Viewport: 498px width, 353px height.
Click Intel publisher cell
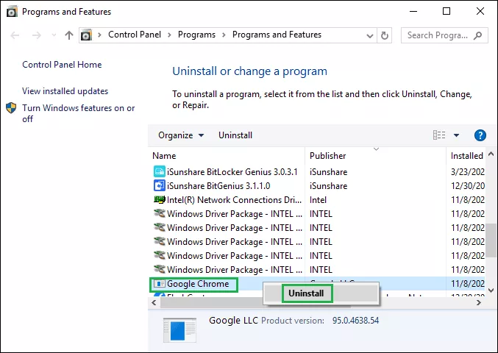tap(318, 200)
